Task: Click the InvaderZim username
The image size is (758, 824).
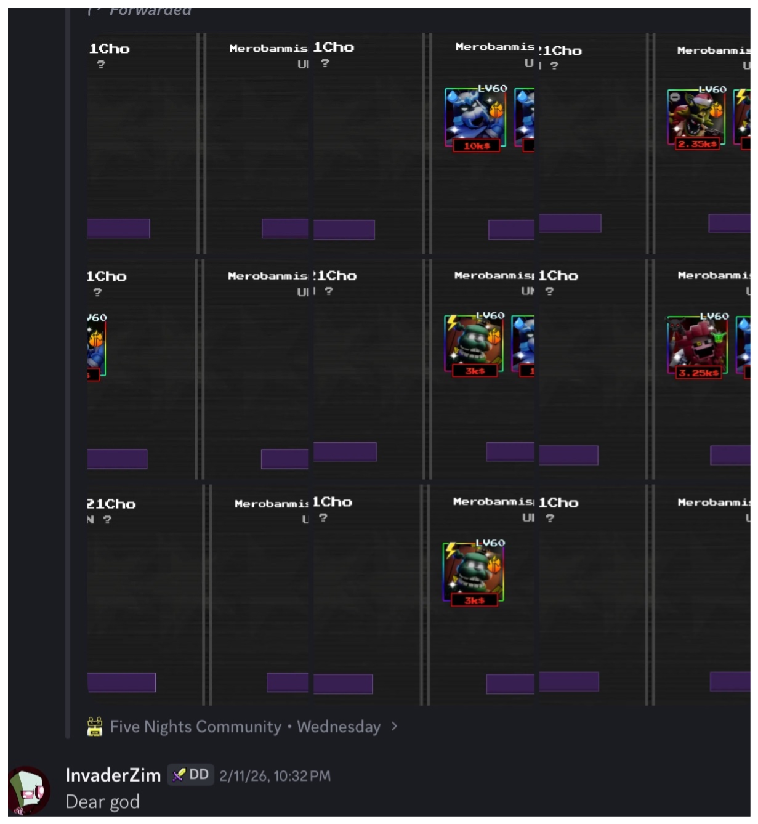Action: pyautogui.click(x=113, y=775)
